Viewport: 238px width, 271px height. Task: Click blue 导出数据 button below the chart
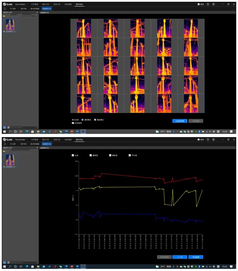pos(196,257)
